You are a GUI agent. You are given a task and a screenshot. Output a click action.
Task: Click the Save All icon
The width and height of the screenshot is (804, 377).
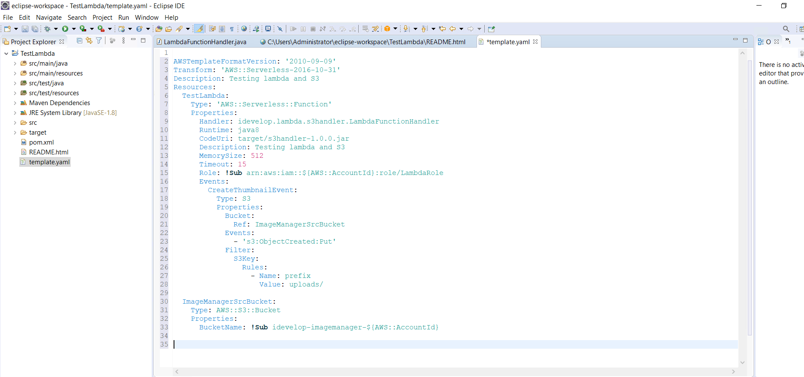click(x=35, y=29)
